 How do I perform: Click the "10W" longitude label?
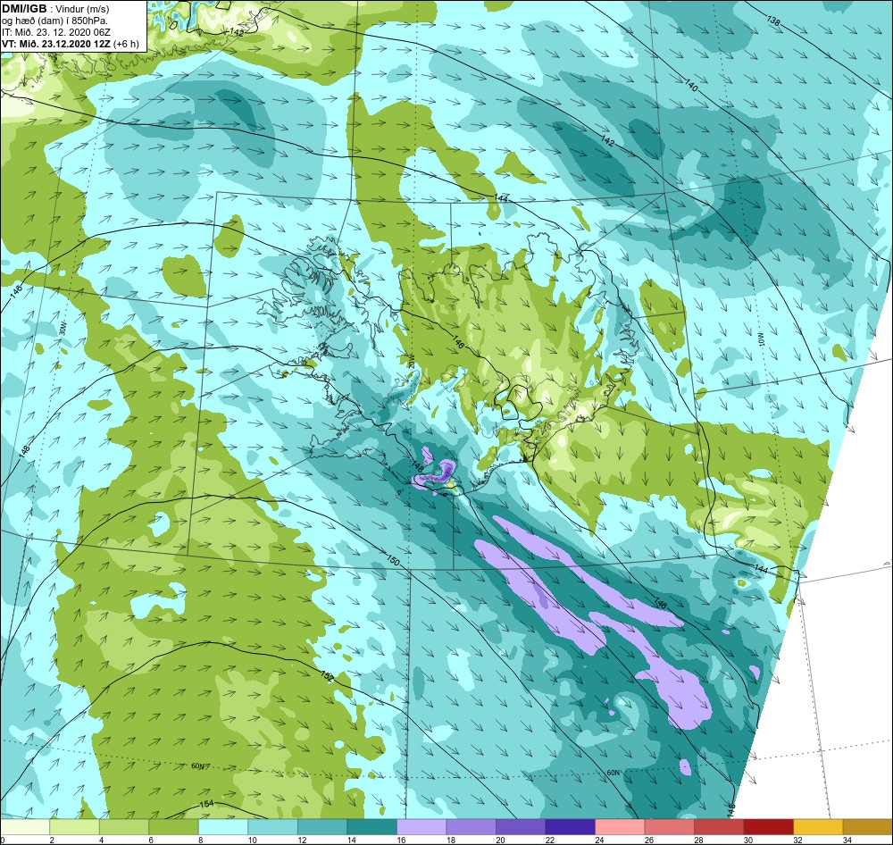tap(762, 340)
